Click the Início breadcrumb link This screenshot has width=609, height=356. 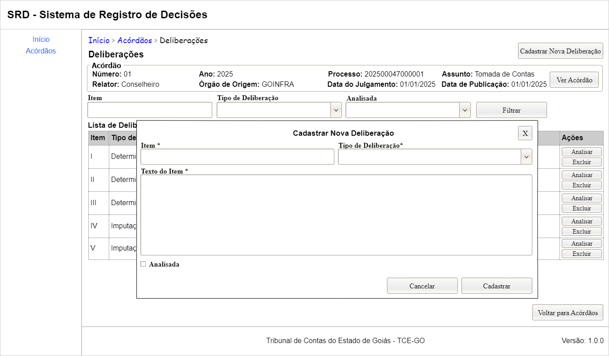click(99, 40)
